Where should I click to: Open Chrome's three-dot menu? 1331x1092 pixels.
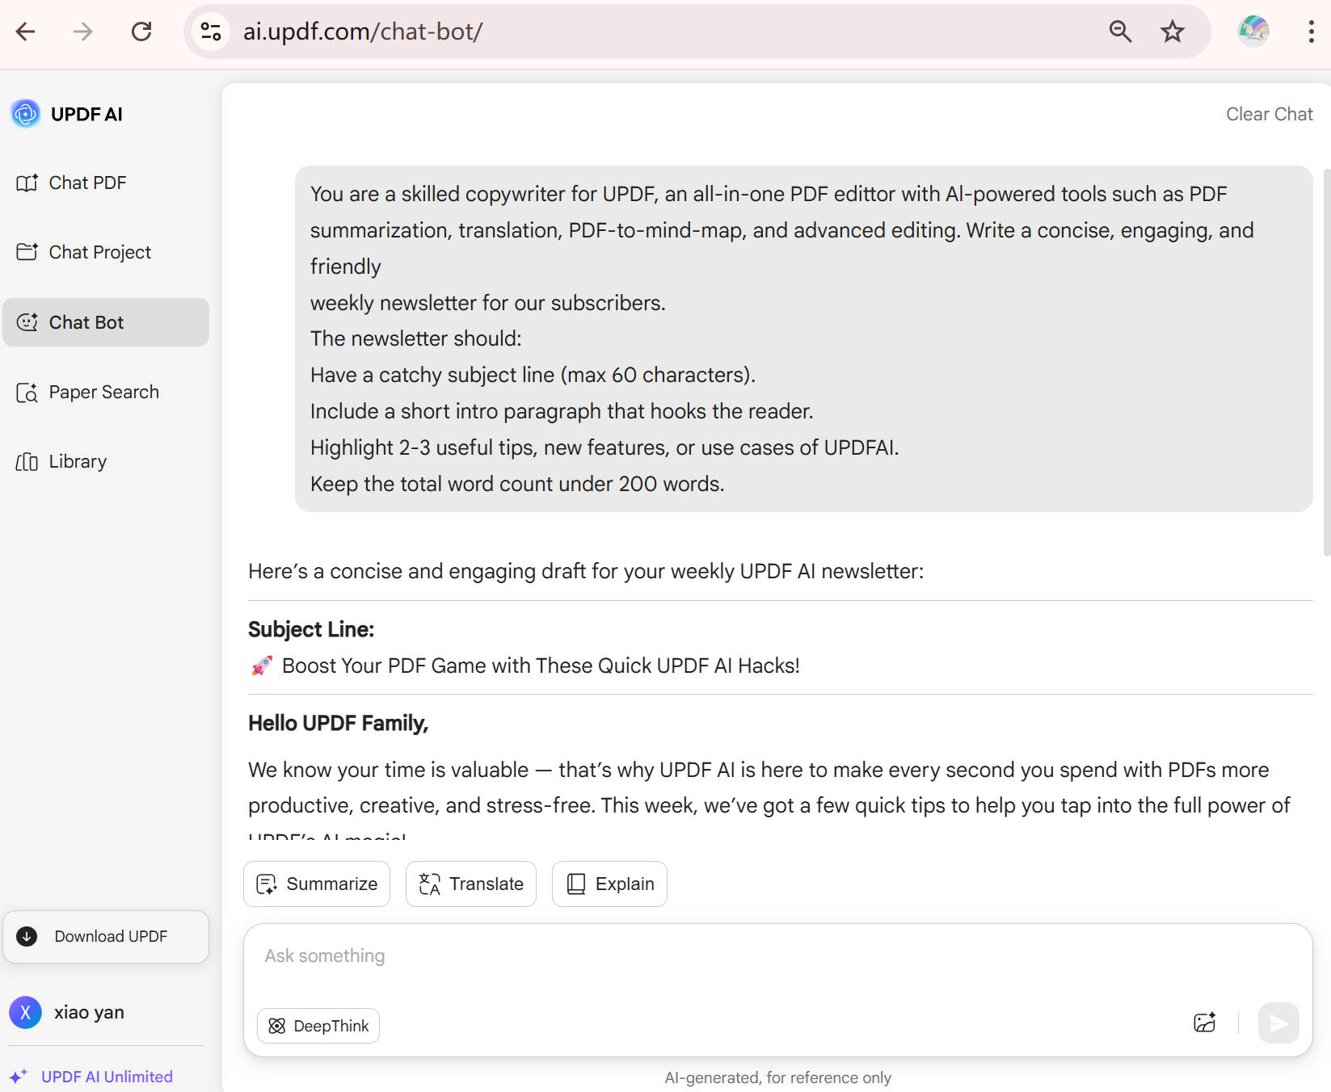coord(1310,31)
